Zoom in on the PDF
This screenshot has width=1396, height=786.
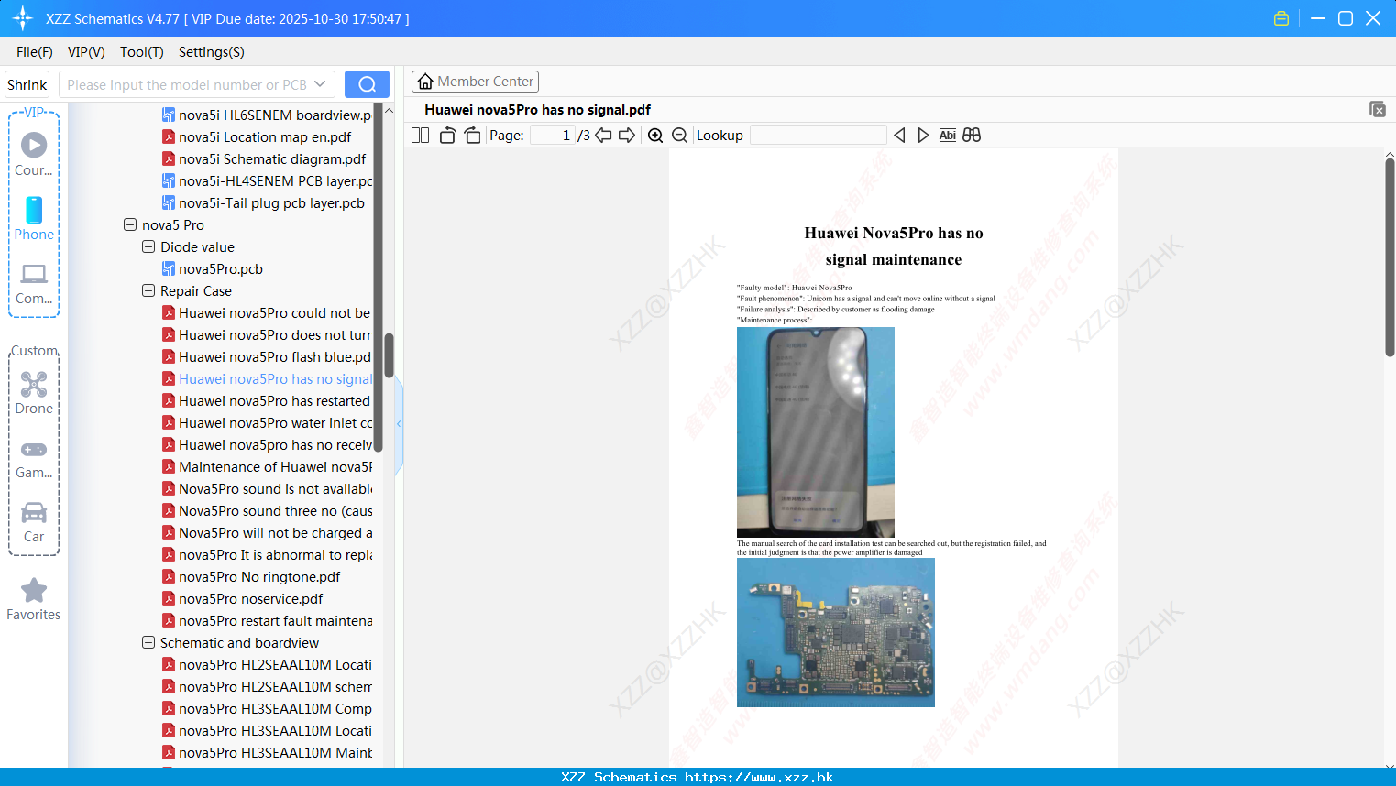655,136
